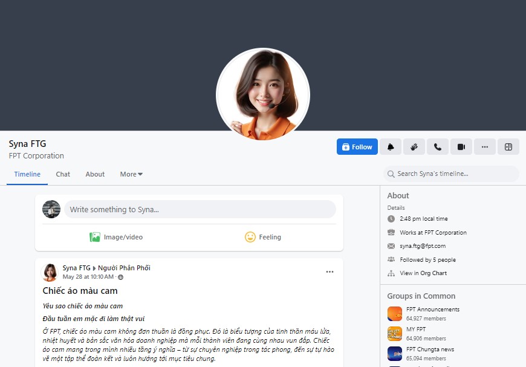Start a voice call with phone icon
This screenshot has width=526, height=367.
point(438,147)
